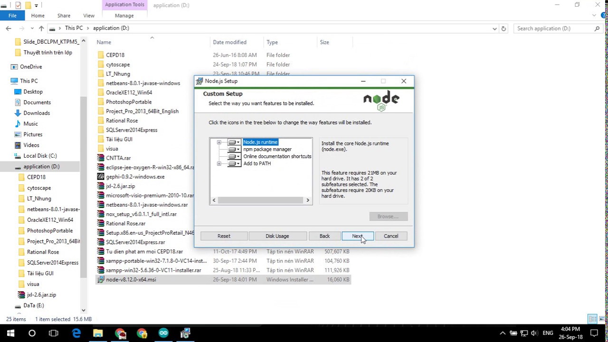The width and height of the screenshot is (608, 342).
Task: Open the Share ribbon tab
Action: [x=64, y=16]
